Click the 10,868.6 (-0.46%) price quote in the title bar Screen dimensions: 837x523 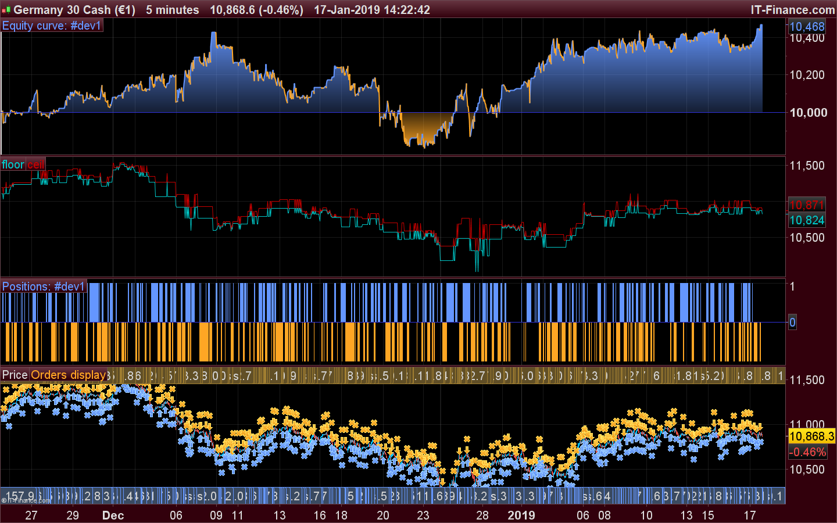point(256,10)
